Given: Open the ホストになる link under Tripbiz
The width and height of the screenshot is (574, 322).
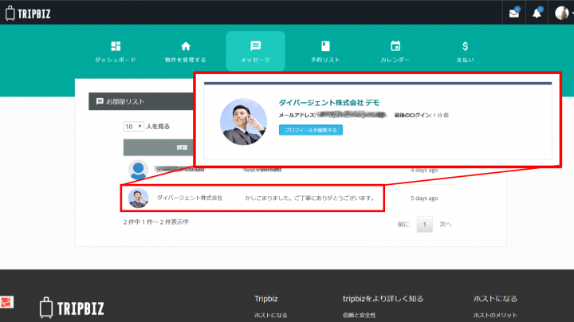Looking at the screenshot, I should [x=270, y=315].
